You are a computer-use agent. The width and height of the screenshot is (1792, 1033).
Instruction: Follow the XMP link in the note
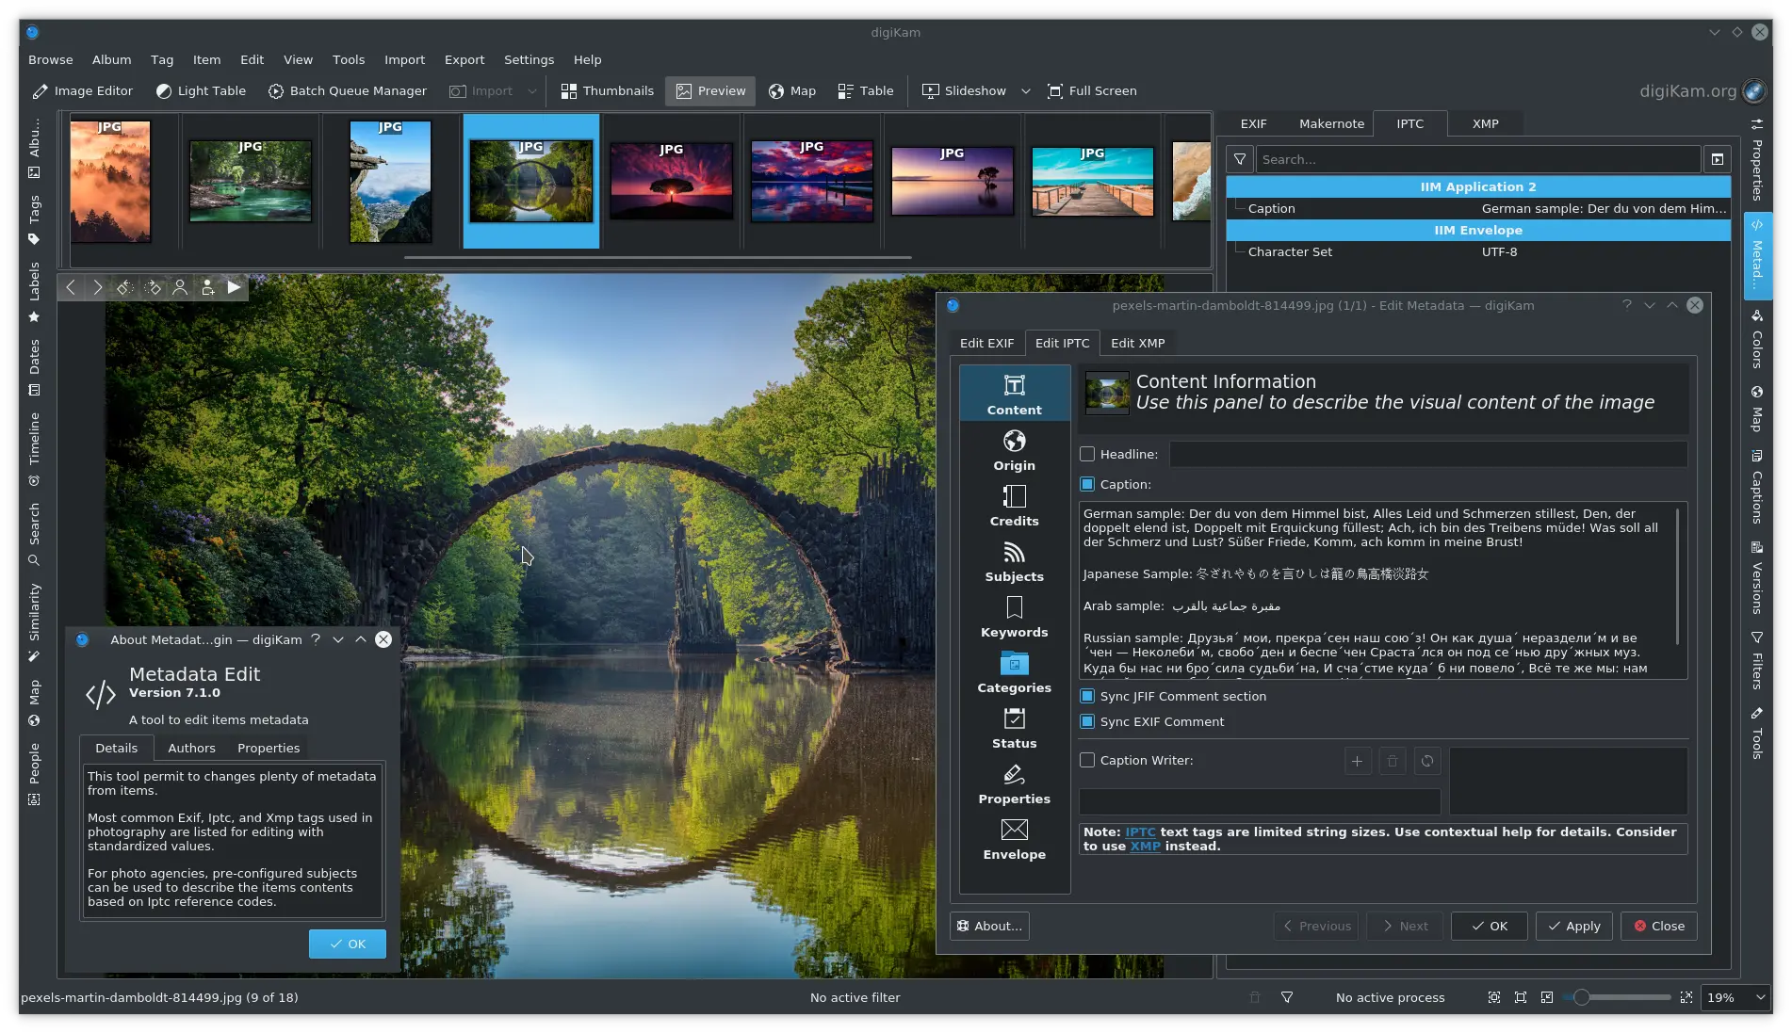click(x=1145, y=846)
